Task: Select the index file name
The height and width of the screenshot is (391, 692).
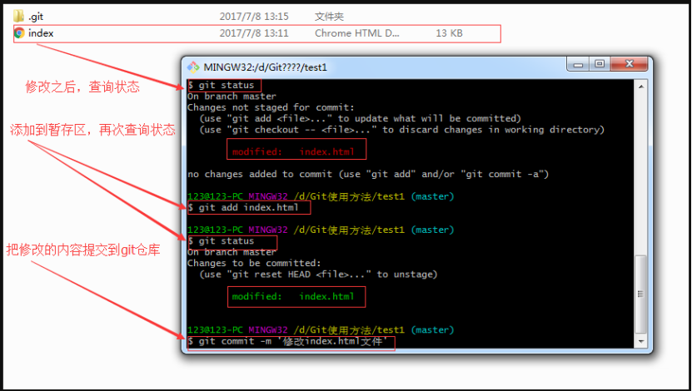Action: 41,33
